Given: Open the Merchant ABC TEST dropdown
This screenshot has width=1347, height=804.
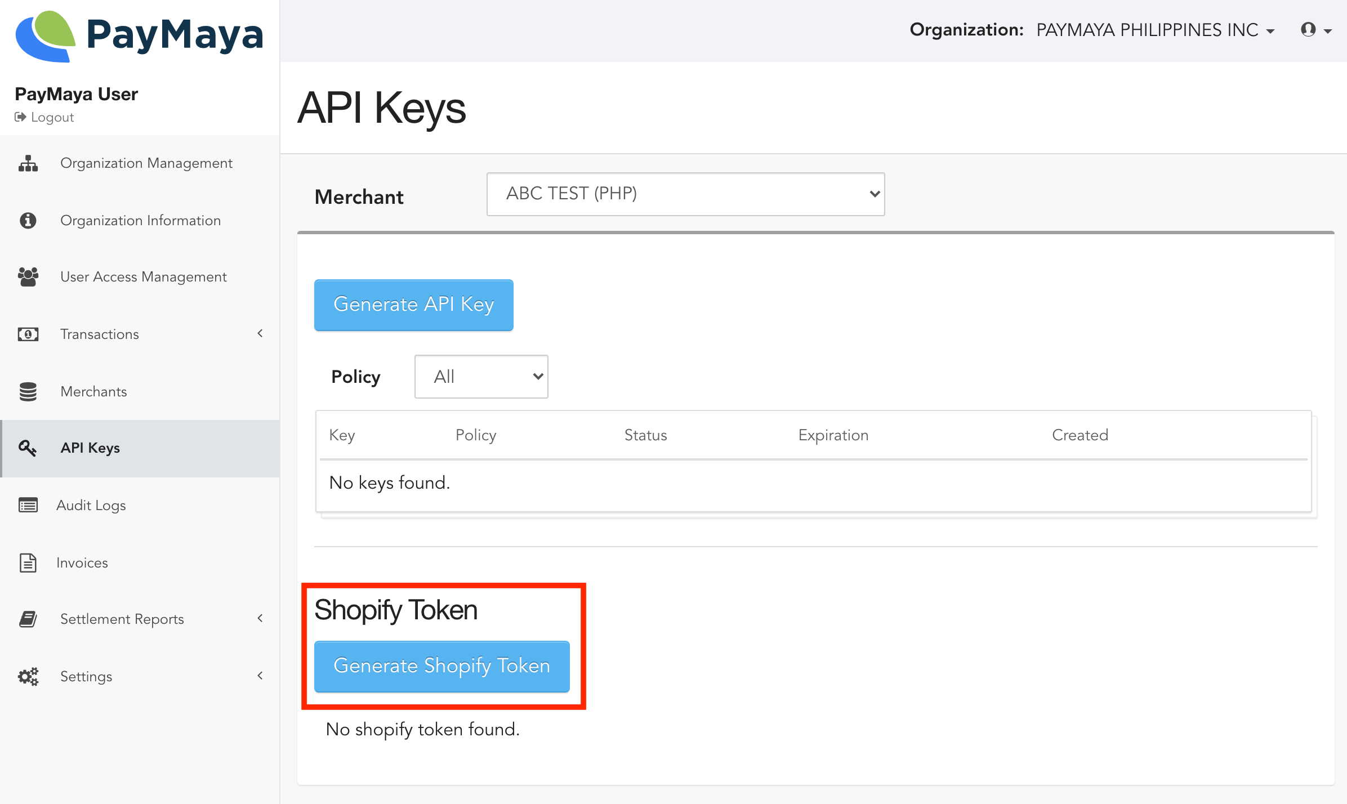Looking at the screenshot, I should 685,194.
